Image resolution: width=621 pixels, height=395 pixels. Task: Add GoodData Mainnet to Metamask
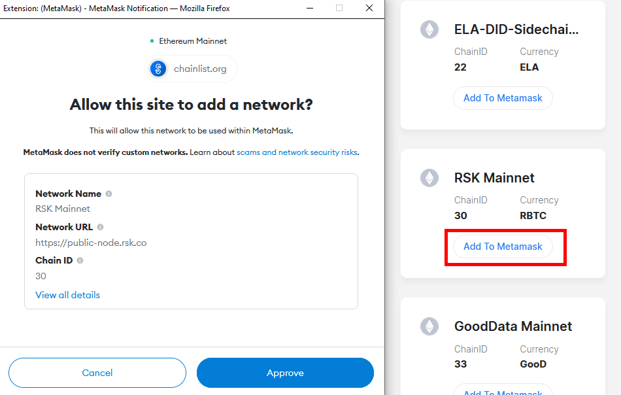pyautogui.click(x=503, y=391)
